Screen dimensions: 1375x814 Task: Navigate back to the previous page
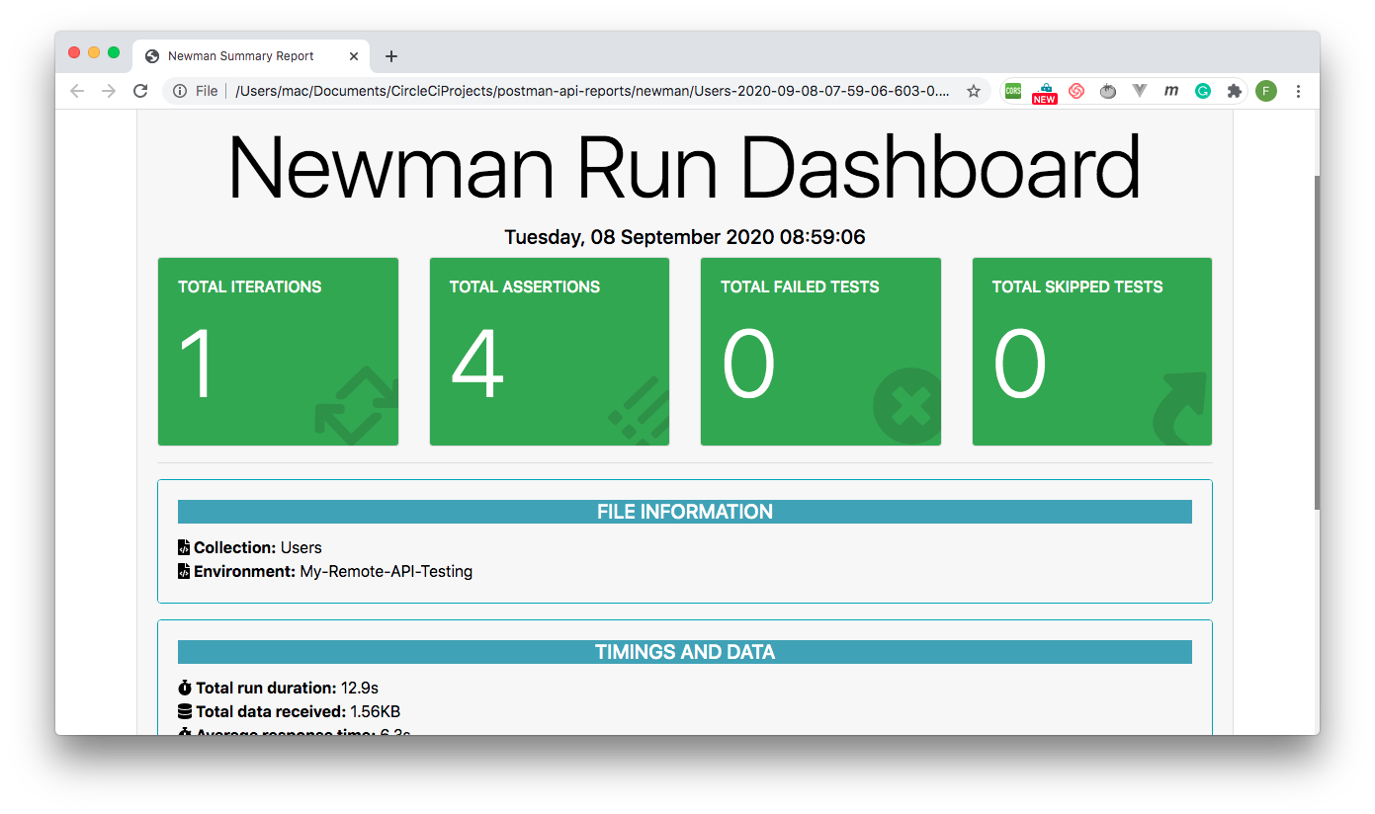click(x=77, y=90)
